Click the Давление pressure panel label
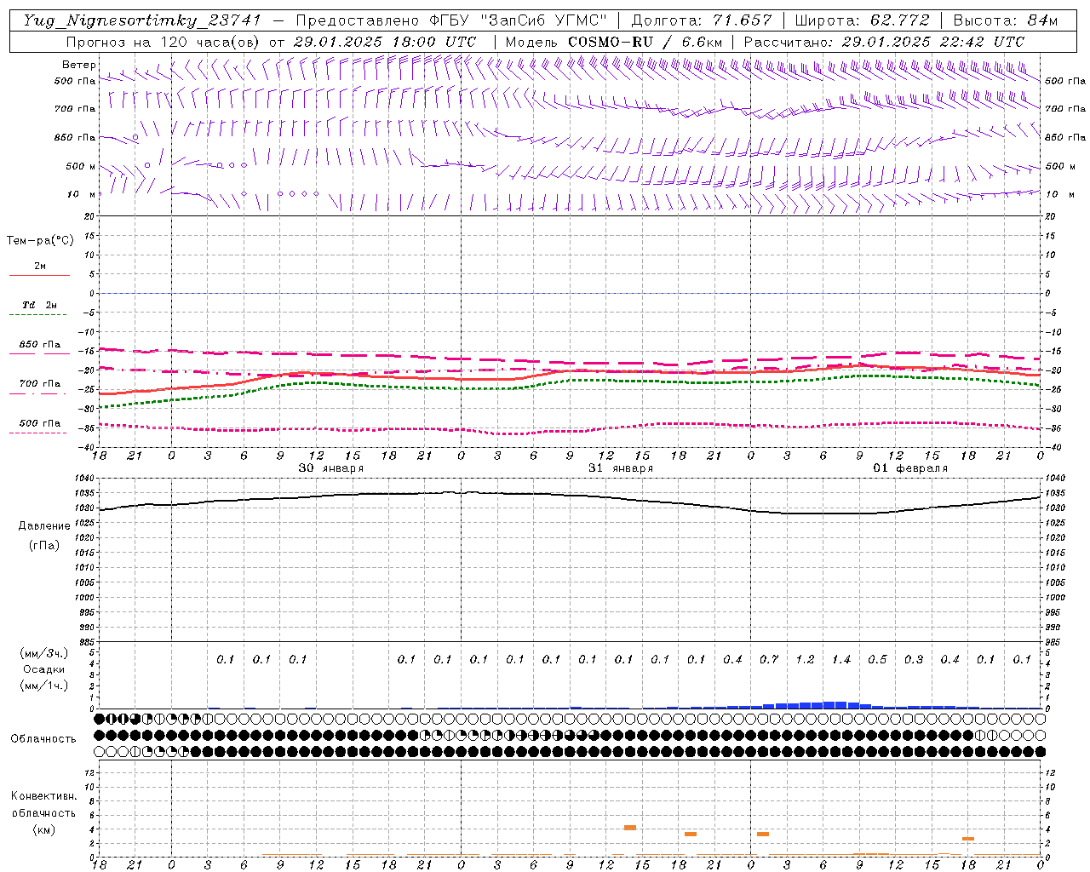1090x872 pixels. [x=44, y=526]
